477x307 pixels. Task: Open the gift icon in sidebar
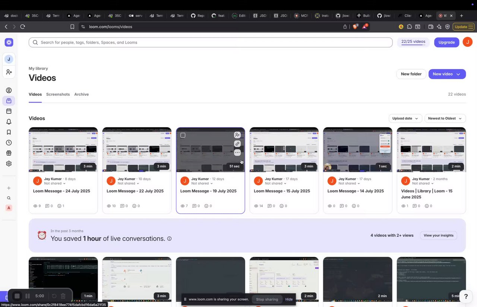(9, 153)
